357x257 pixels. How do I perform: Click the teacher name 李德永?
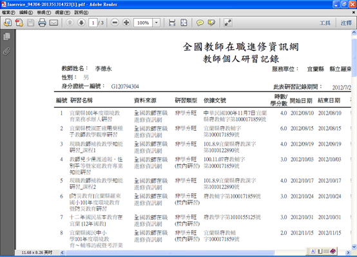(x=103, y=68)
